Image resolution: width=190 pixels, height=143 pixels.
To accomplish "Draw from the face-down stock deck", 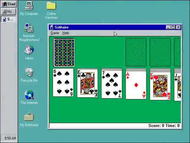I will pyautogui.click(x=64, y=53).
